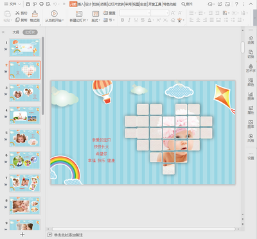The image size is (257, 239).
Task: Switch to the 动画 (Animation) ribbon tab
Action: (103, 4)
